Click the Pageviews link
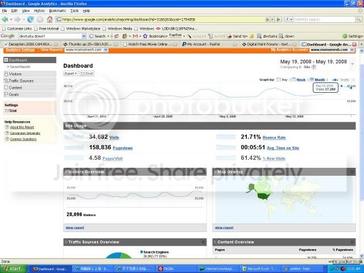The image size is (364, 273). point(123,148)
